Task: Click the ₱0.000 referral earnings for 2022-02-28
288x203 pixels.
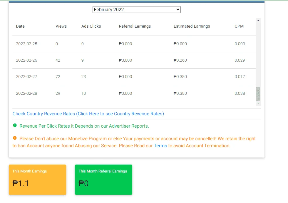Action: coord(125,93)
